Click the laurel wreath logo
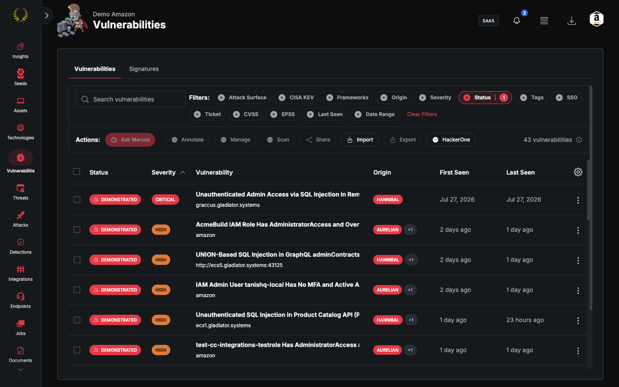619x387 pixels. [x=21, y=15]
